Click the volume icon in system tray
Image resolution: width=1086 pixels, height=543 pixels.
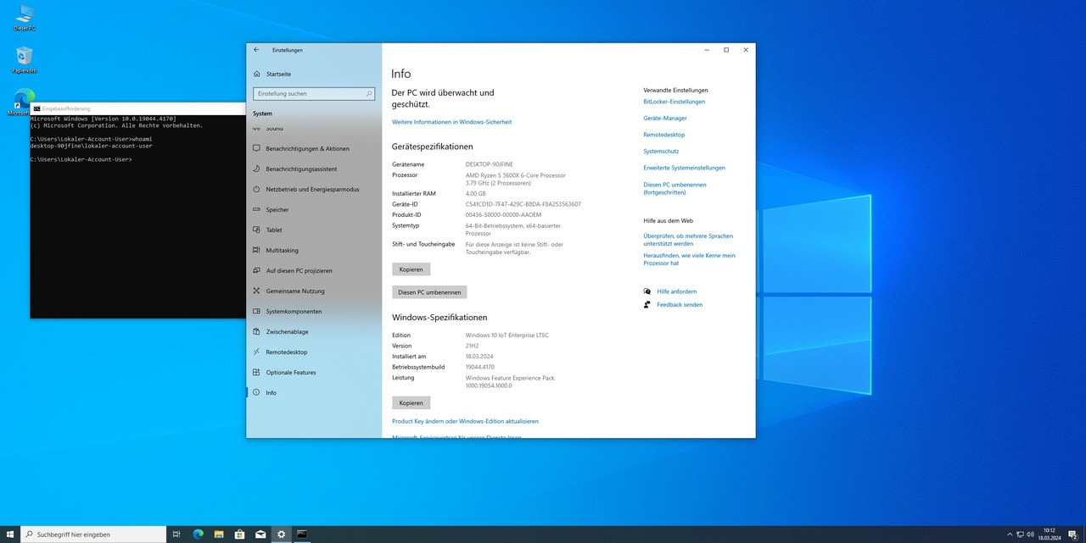click(x=1030, y=535)
